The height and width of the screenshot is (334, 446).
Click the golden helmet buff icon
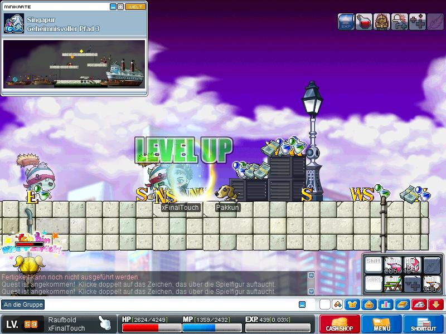[x=382, y=22]
